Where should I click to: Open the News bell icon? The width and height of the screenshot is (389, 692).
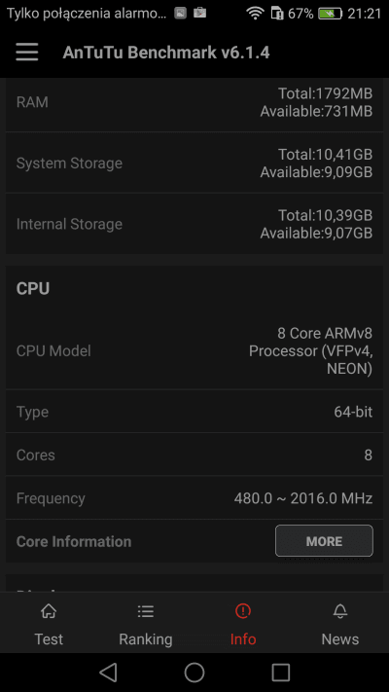coord(340,611)
